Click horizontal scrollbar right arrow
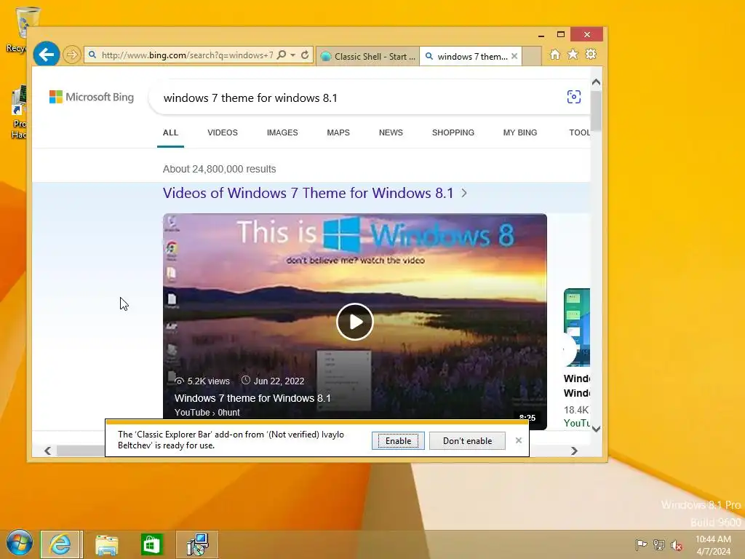745x559 pixels. (574, 451)
